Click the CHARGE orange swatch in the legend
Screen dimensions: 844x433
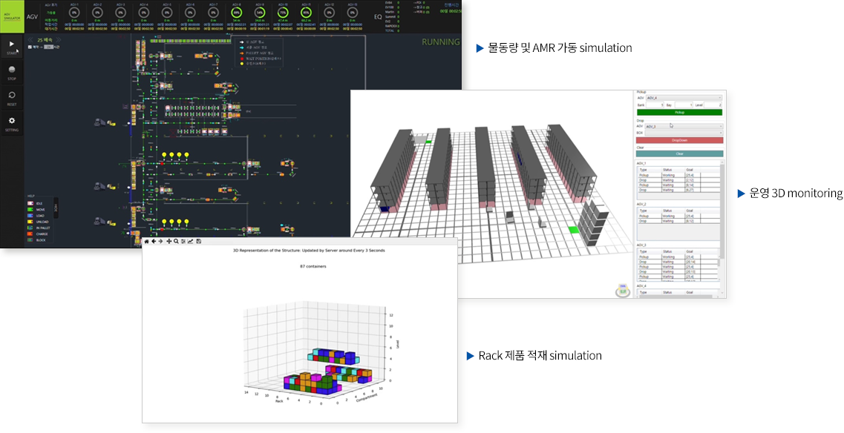coord(30,234)
